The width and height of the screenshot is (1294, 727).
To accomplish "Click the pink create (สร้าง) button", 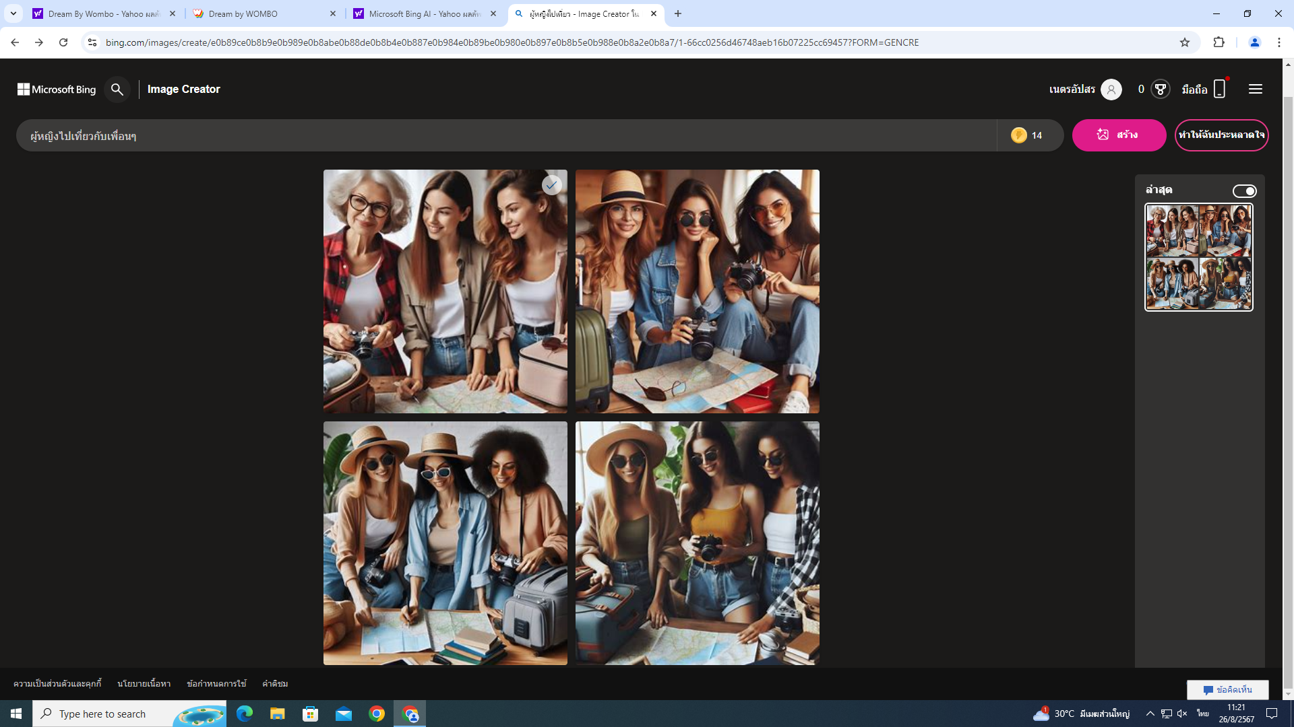I will pos(1119,135).
